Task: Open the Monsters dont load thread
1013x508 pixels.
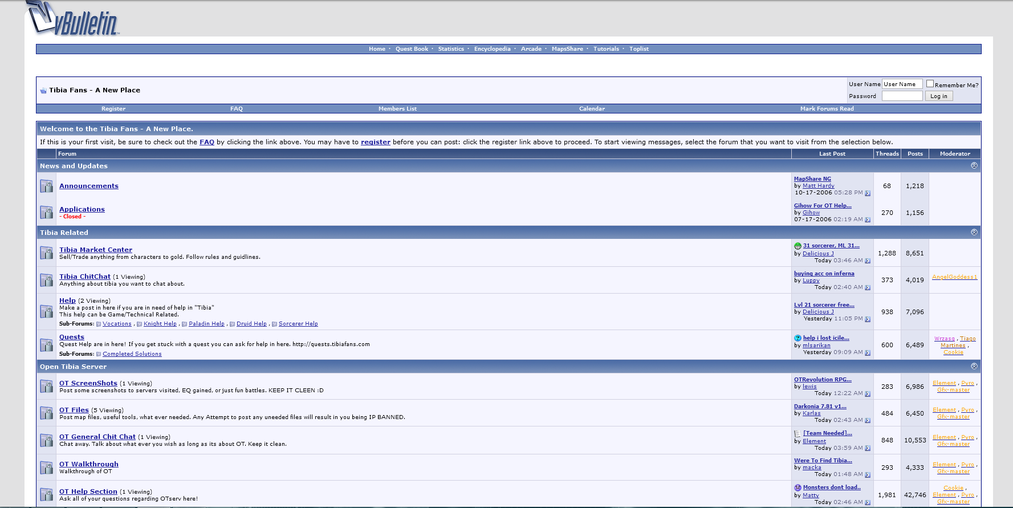Action: [832, 487]
